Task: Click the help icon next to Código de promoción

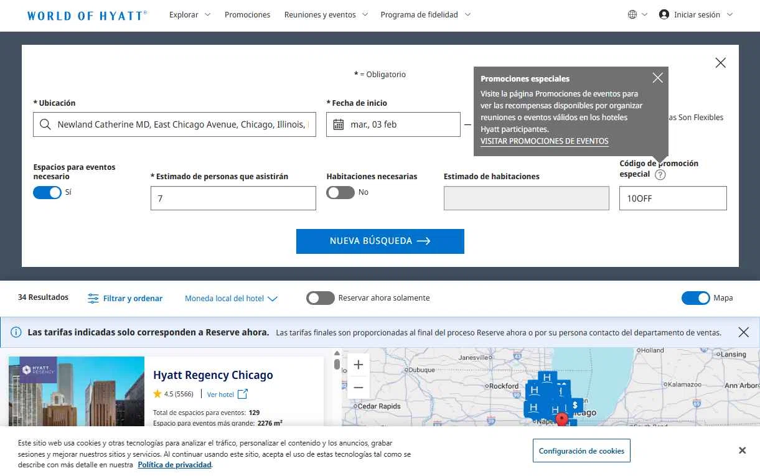Action: point(660,175)
